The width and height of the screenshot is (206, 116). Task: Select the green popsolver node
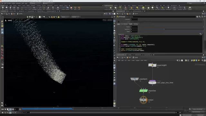tap(144, 91)
